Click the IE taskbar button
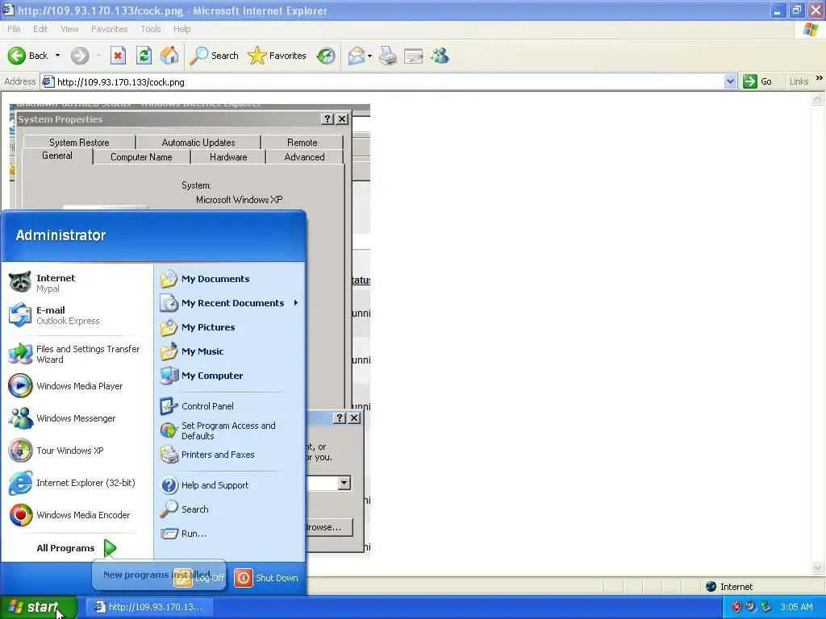Image resolution: width=826 pixels, height=619 pixels. coord(149,607)
